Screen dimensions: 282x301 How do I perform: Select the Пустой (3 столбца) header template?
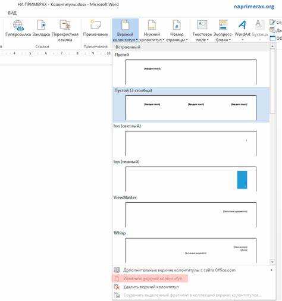coord(191,105)
